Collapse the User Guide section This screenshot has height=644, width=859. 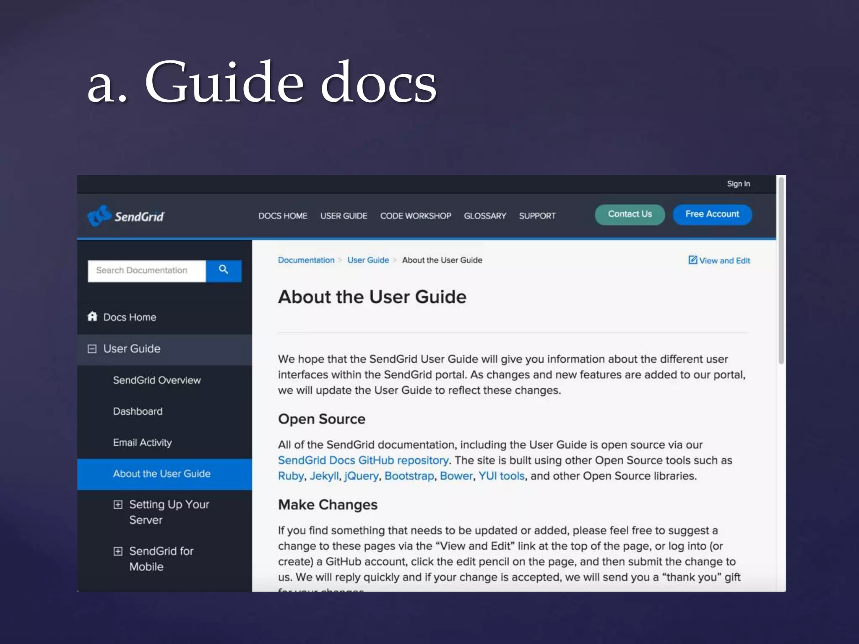coord(92,349)
